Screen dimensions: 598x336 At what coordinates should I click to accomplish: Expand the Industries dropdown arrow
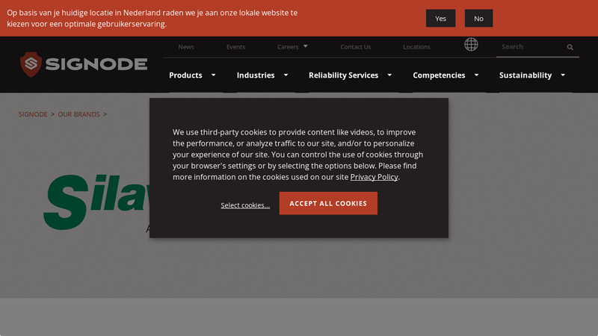click(286, 75)
